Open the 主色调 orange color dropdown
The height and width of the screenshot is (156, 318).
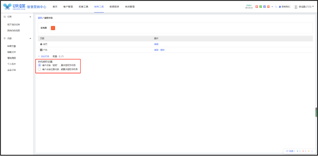point(53,28)
